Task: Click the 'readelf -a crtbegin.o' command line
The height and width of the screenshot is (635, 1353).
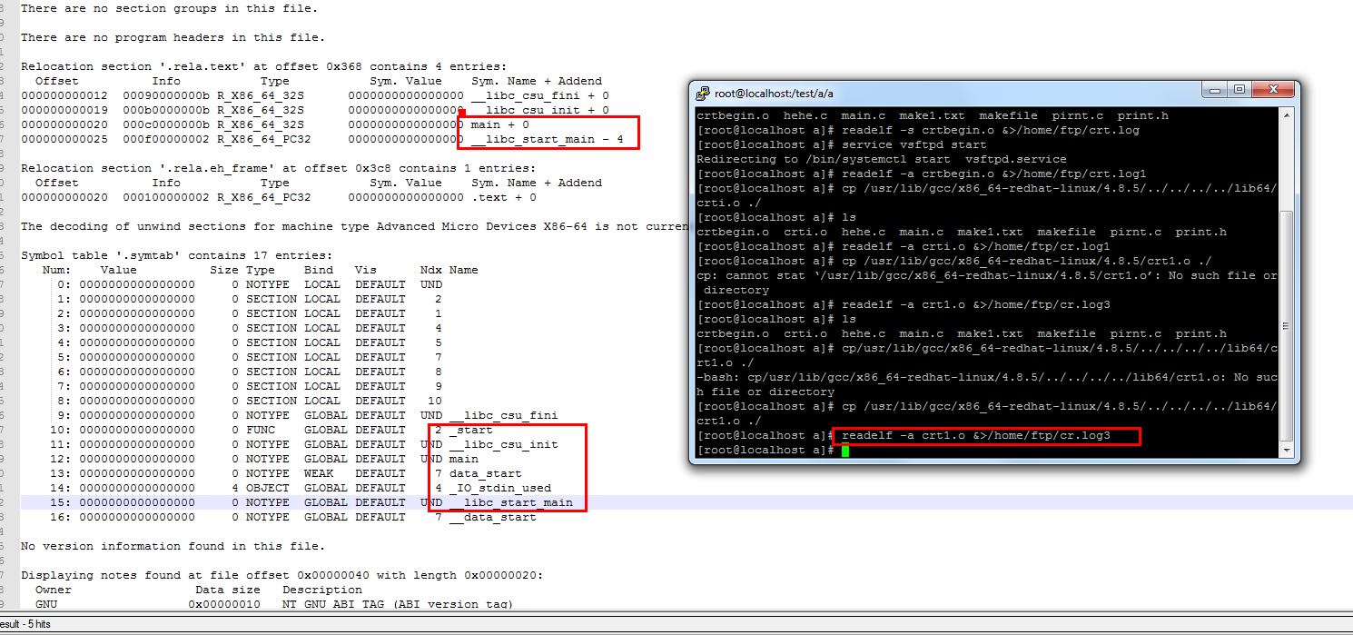Action: tap(922, 174)
